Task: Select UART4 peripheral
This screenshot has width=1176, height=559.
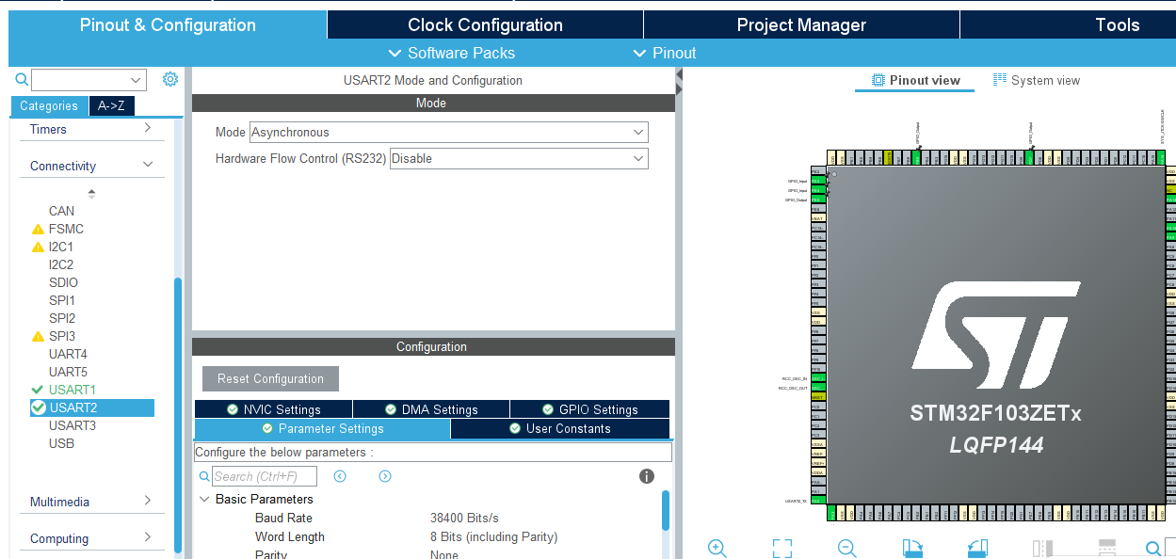Action: [68, 354]
